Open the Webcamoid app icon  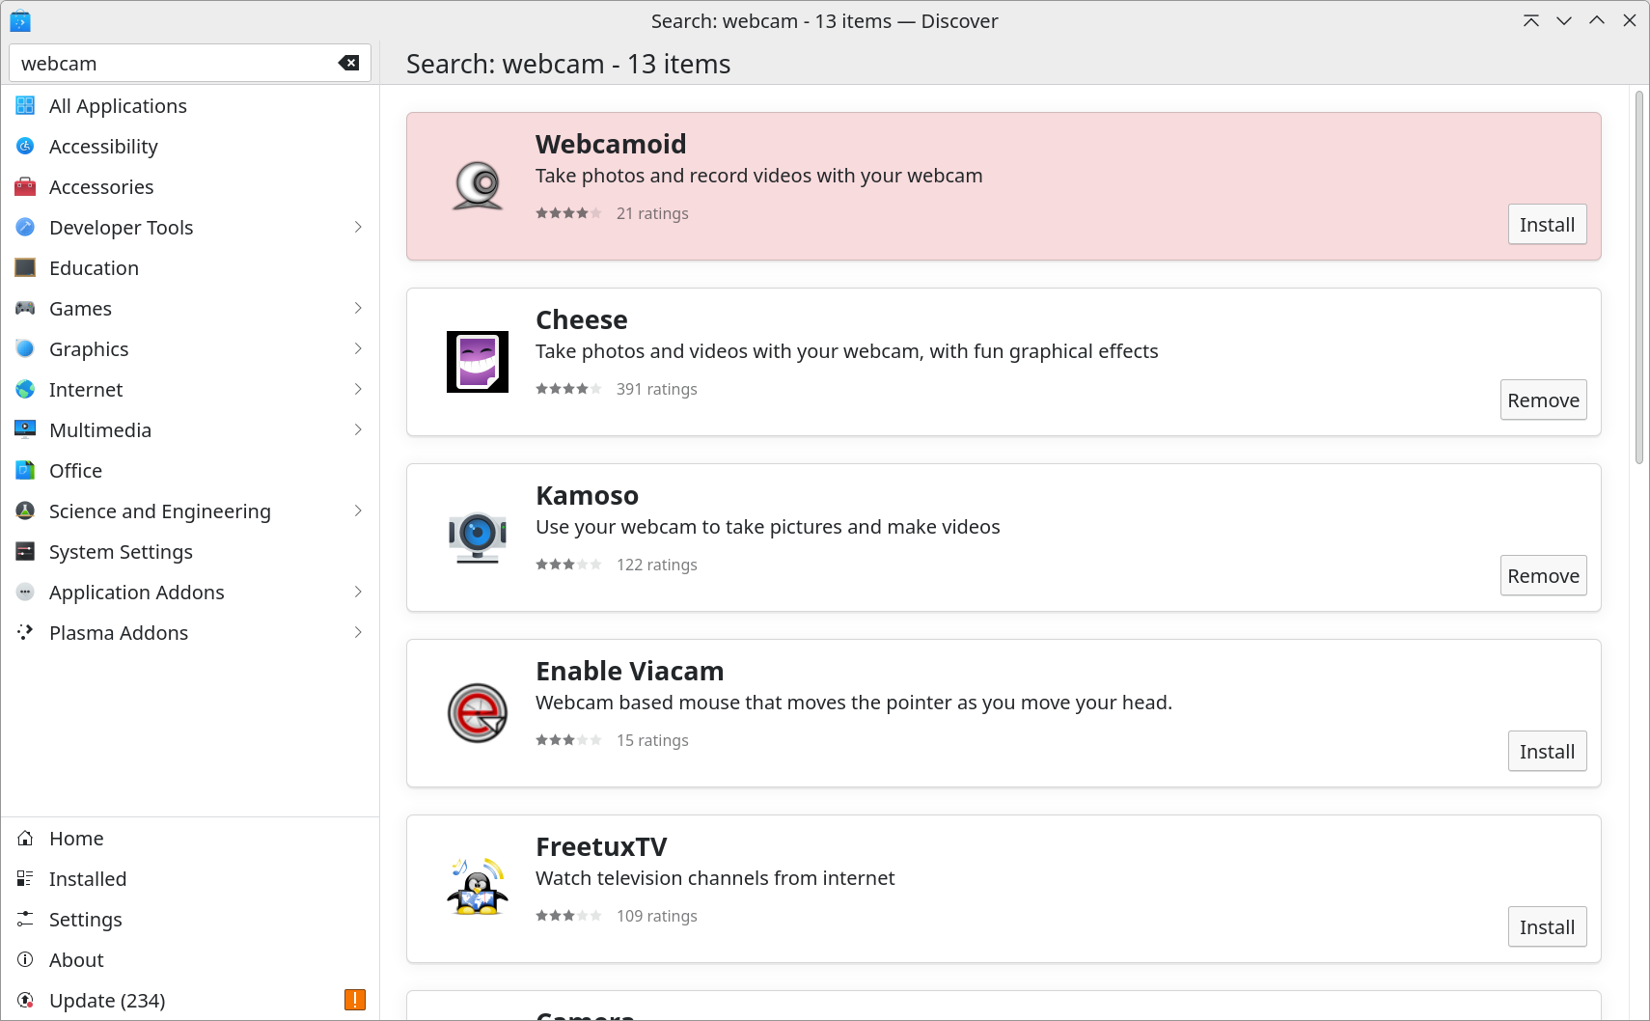pyautogui.click(x=478, y=186)
